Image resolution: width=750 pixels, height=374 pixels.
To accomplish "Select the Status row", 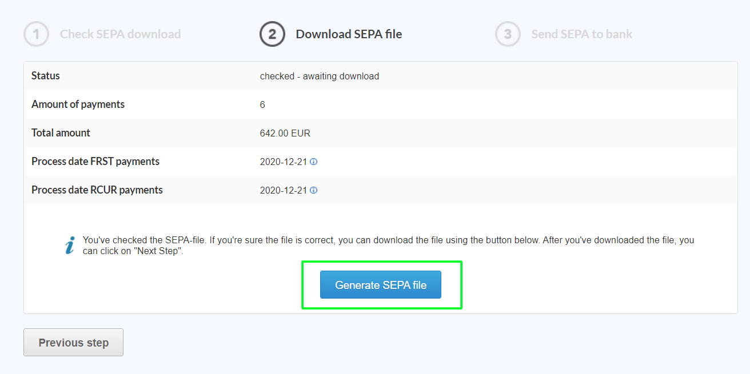I will click(x=45, y=75).
